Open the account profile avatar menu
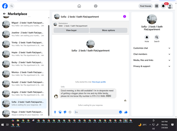177x131 pixels. (170, 6)
